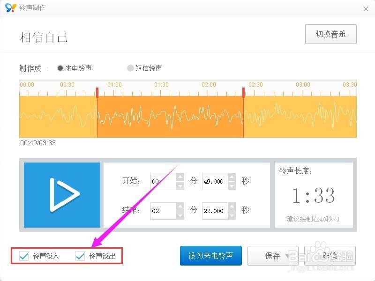Click the 设为来电铃声 button
The height and width of the screenshot is (281, 375).
tap(210, 256)
